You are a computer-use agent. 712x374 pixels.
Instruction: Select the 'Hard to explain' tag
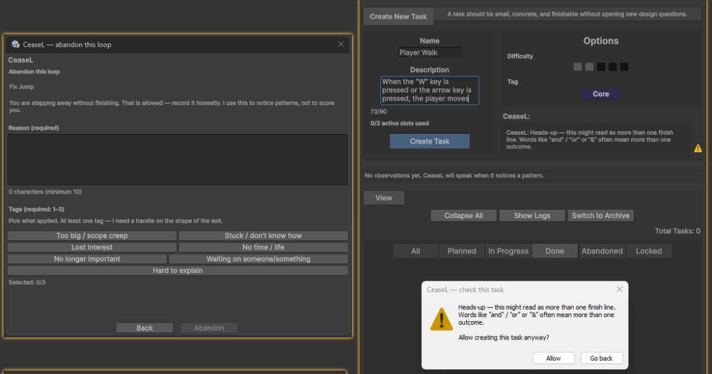pyautogui.click(x=178, y=271)
